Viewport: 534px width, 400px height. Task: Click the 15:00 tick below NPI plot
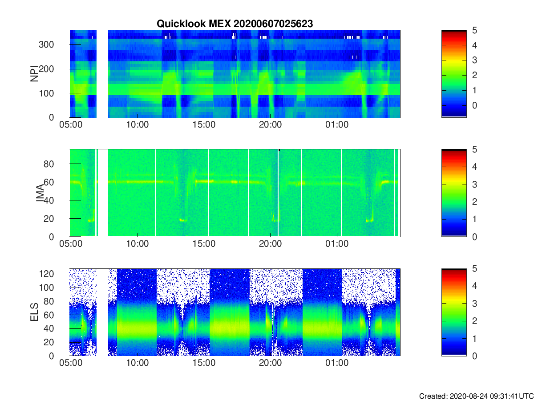click(x=204, y=125)
